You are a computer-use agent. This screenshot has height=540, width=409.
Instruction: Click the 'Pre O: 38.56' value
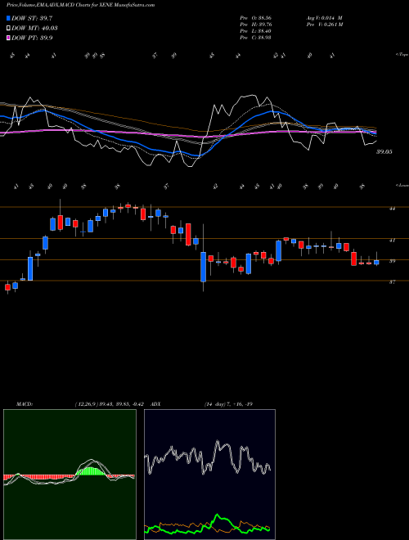coord(256,18)
